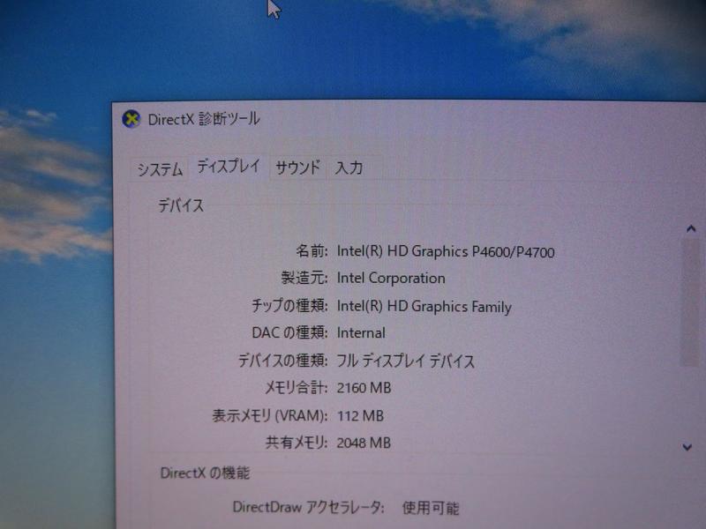Viewport: 706px width, 529px height.
Task: Click the デバイスの種類: label
Action: [x=282, y=361]
